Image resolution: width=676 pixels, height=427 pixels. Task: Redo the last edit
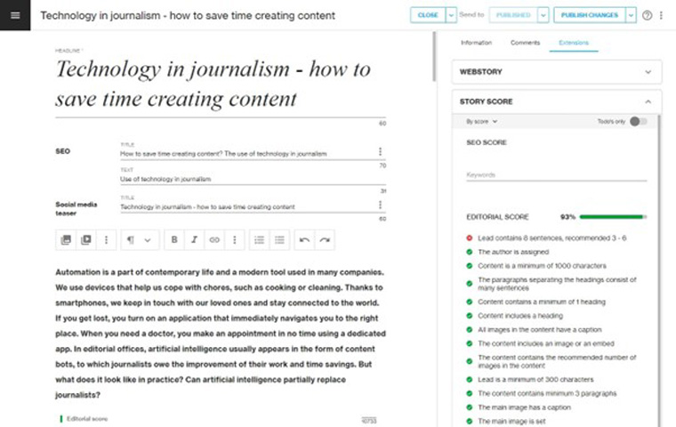point(325,240)
